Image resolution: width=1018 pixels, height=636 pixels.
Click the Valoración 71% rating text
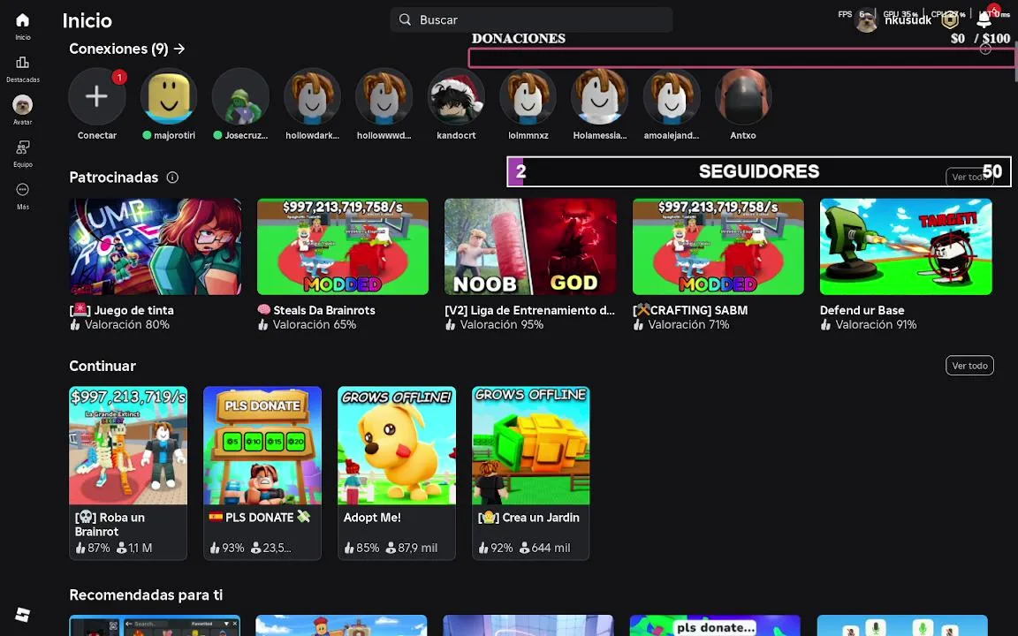689,324
